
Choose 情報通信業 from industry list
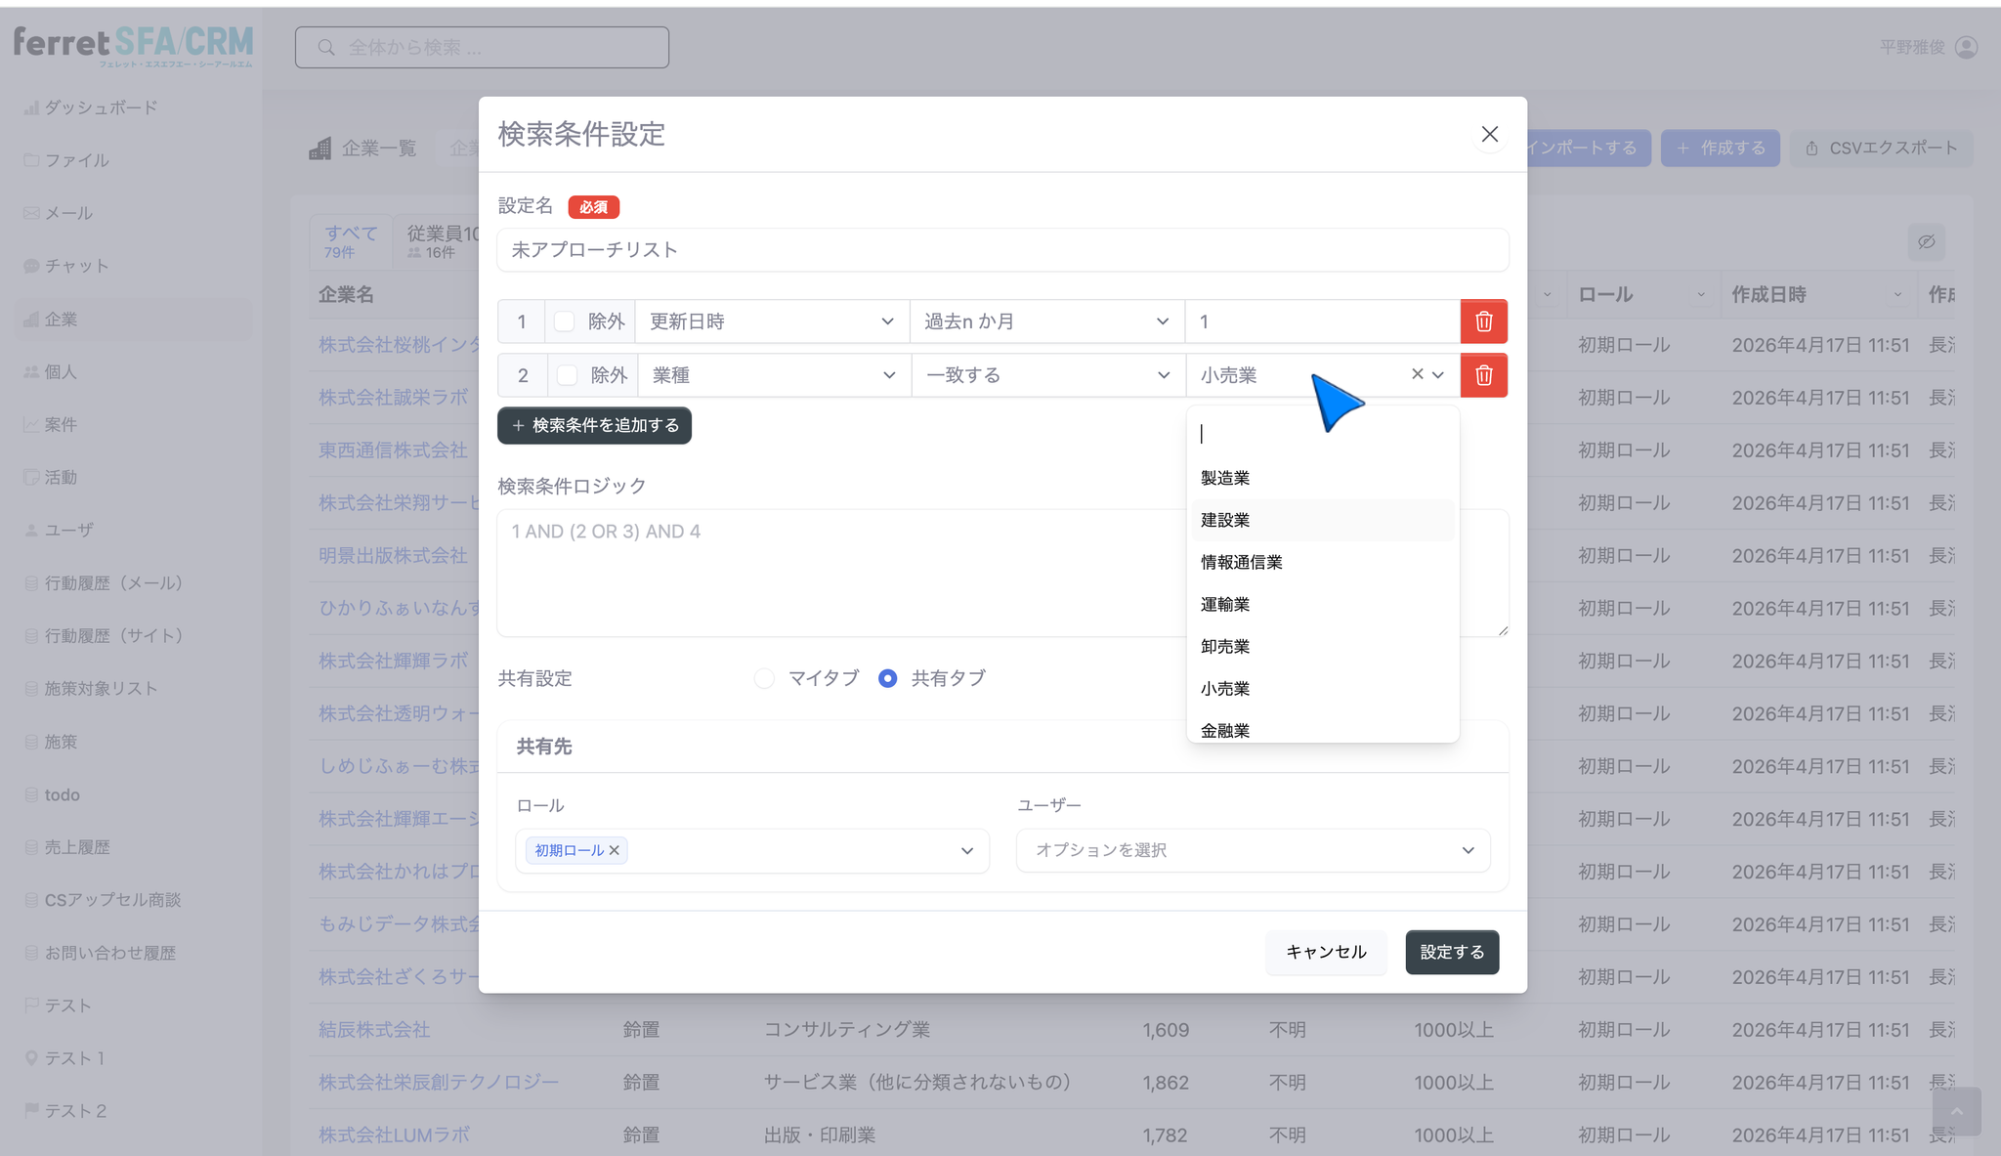point(1323,562)
